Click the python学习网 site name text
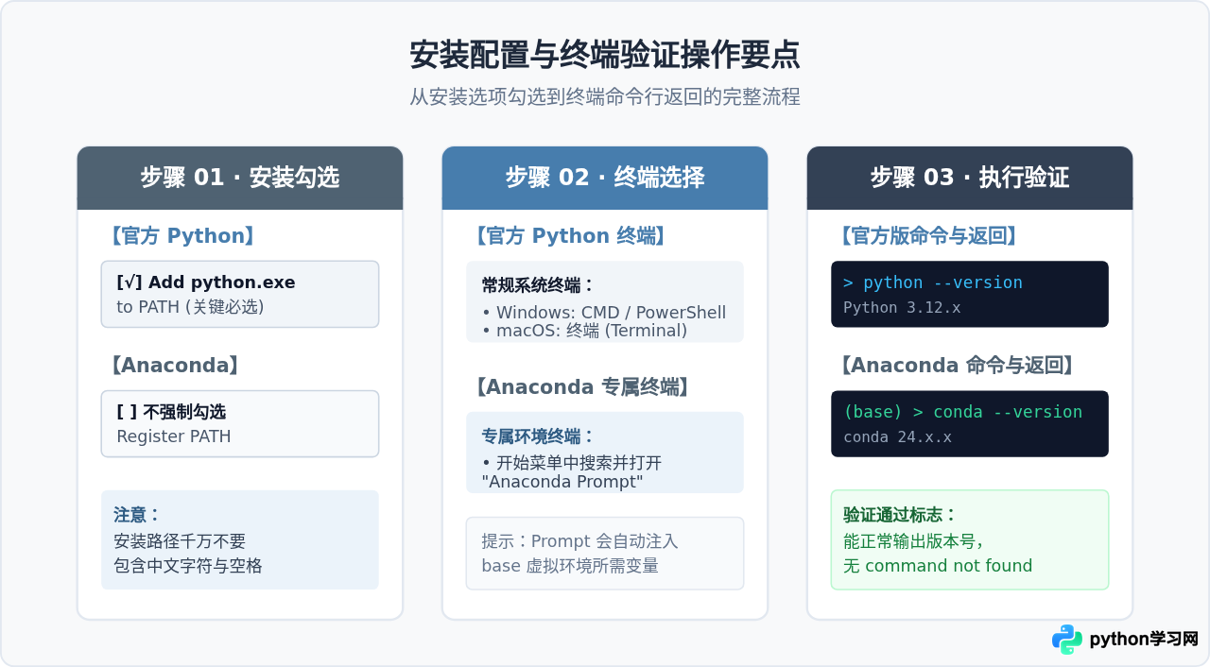This screenshot has width=1210, height=667. (x=1144, y=640)
